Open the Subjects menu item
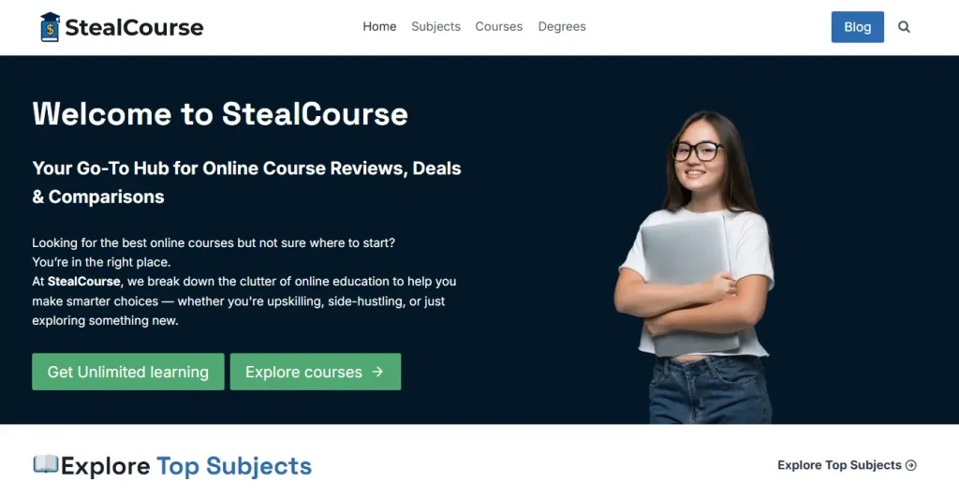The height and width of the screenshot is (497, 959). (435, 26)
